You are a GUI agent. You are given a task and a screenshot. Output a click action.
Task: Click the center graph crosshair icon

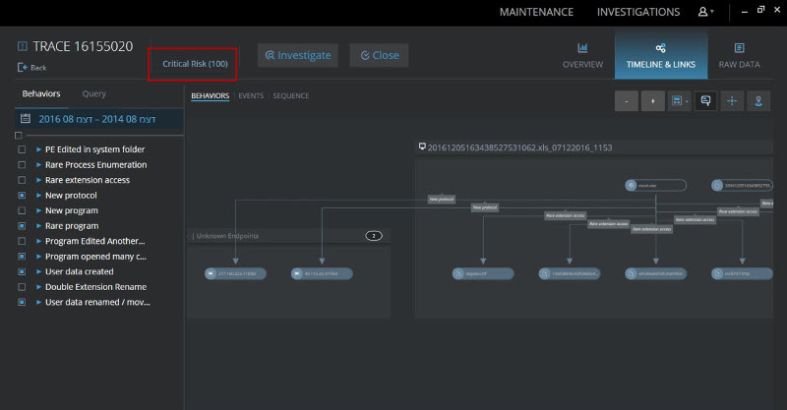732,101
